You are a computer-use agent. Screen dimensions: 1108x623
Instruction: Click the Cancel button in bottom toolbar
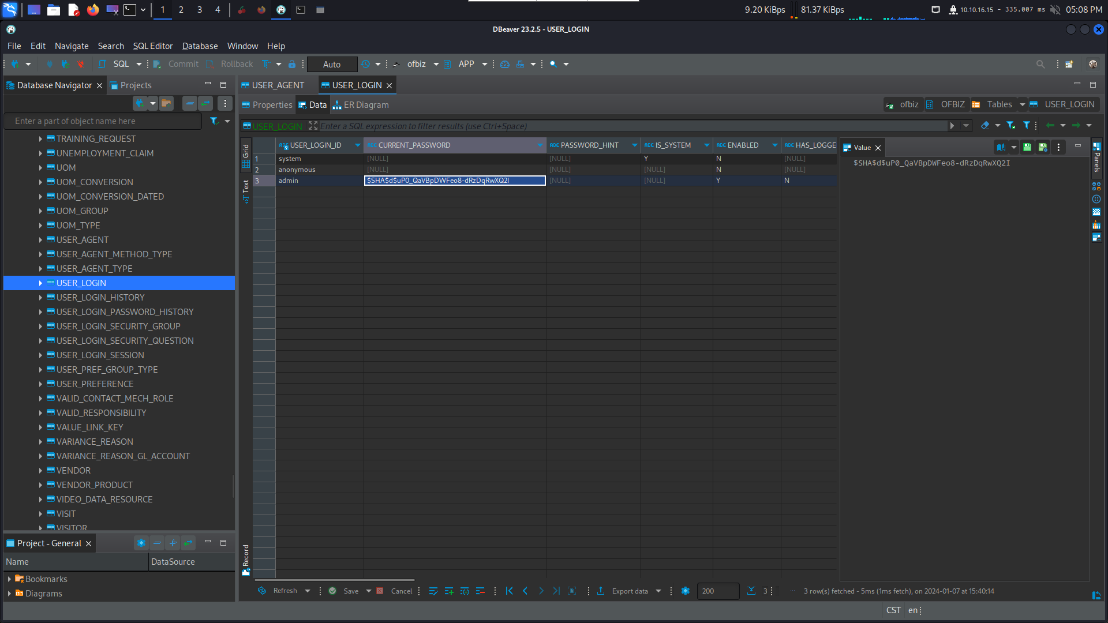pos(395,591)
